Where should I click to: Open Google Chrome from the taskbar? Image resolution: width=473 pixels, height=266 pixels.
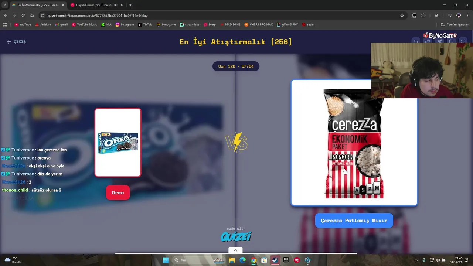(x=253, y=260)
